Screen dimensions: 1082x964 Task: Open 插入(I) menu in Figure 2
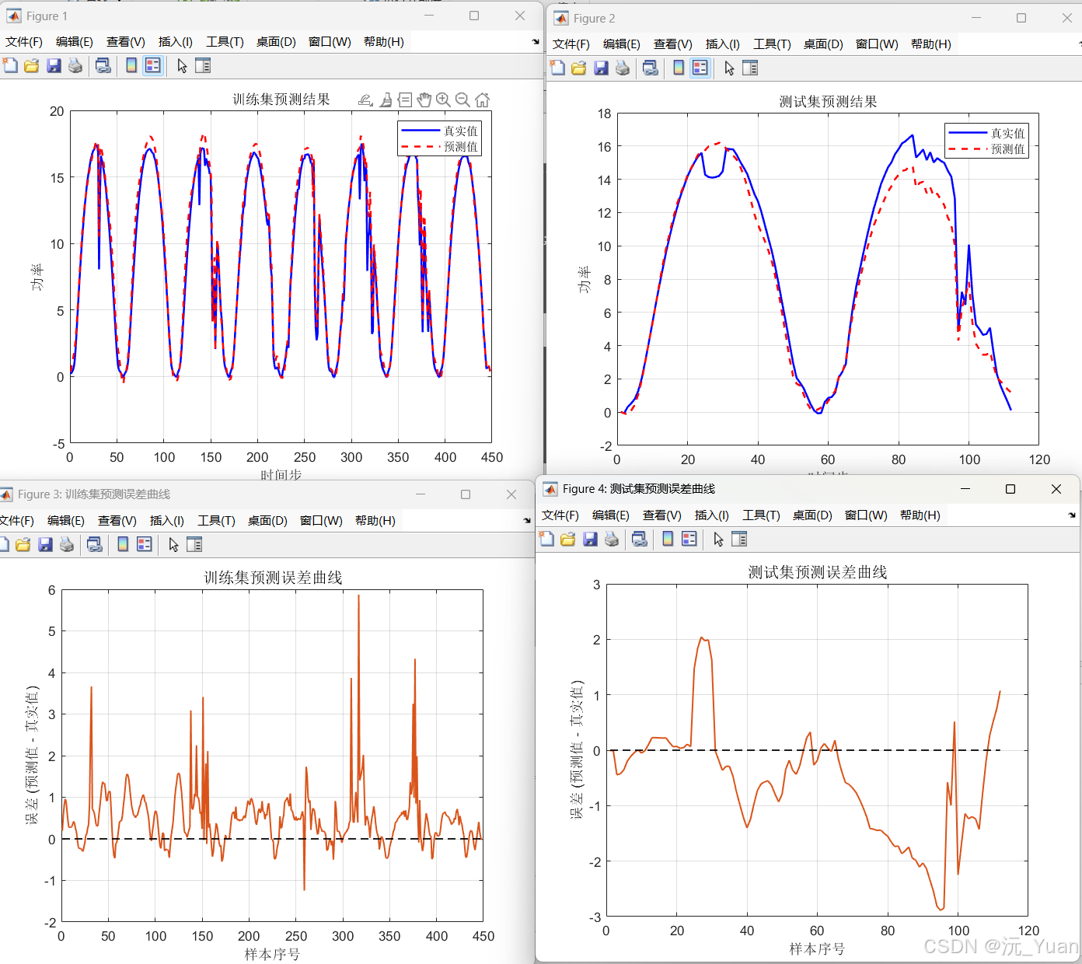coord(722,44)
